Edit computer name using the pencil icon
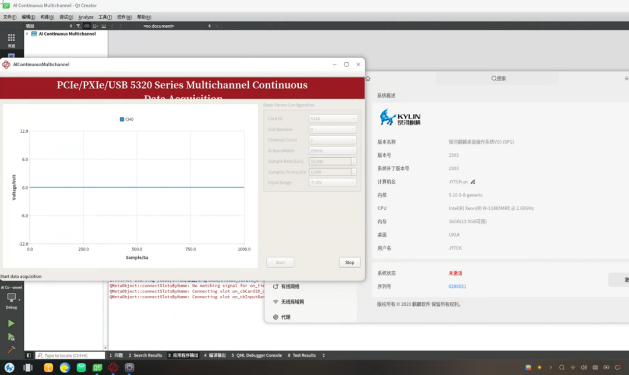The image size is (629, 375). coord(473,182)
